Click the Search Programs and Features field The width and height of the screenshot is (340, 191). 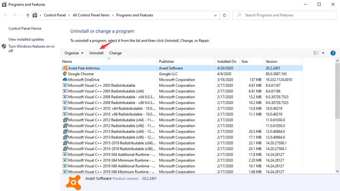(x=284, y=15)
